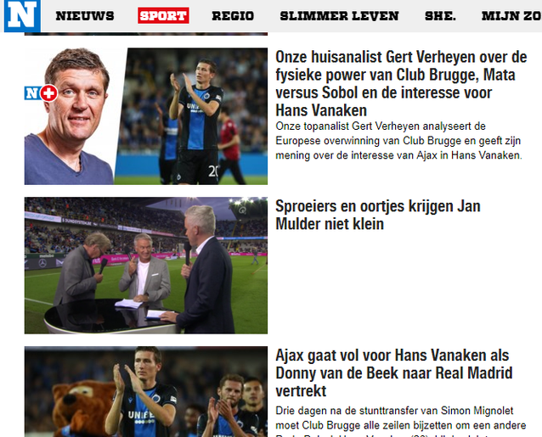Click thumbnail with bear mascot and players
The height and width of the screenshot is (437, 542).
coord(146,391)
